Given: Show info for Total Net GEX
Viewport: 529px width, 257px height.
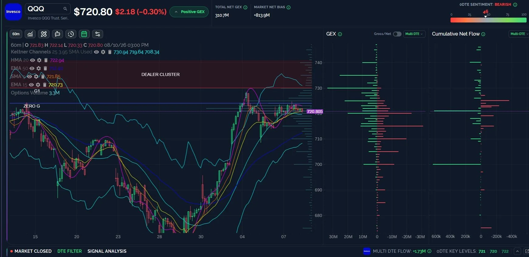Looking at the screenshot, I should [245, 7].
